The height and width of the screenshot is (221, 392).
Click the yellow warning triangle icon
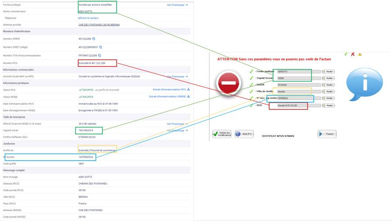point(360,54)
